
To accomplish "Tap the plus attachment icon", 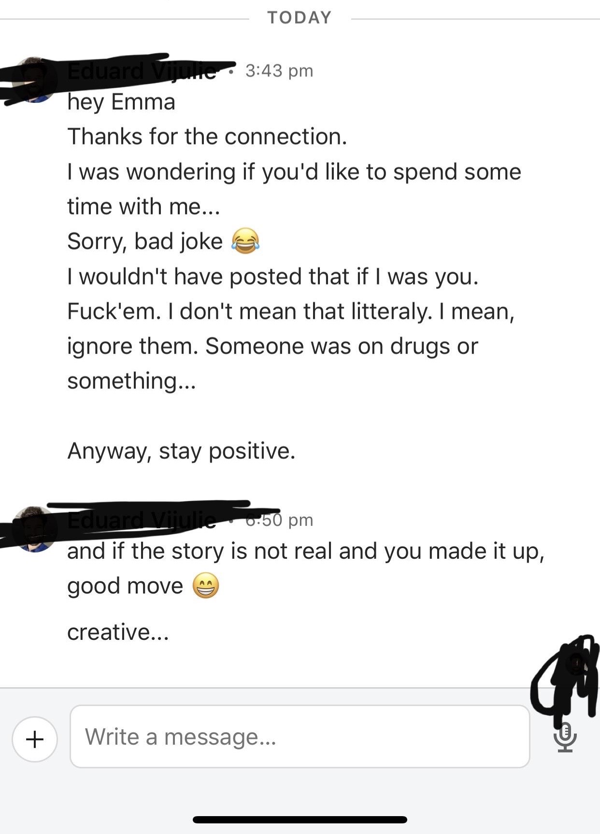I will (x=35, y=739).
